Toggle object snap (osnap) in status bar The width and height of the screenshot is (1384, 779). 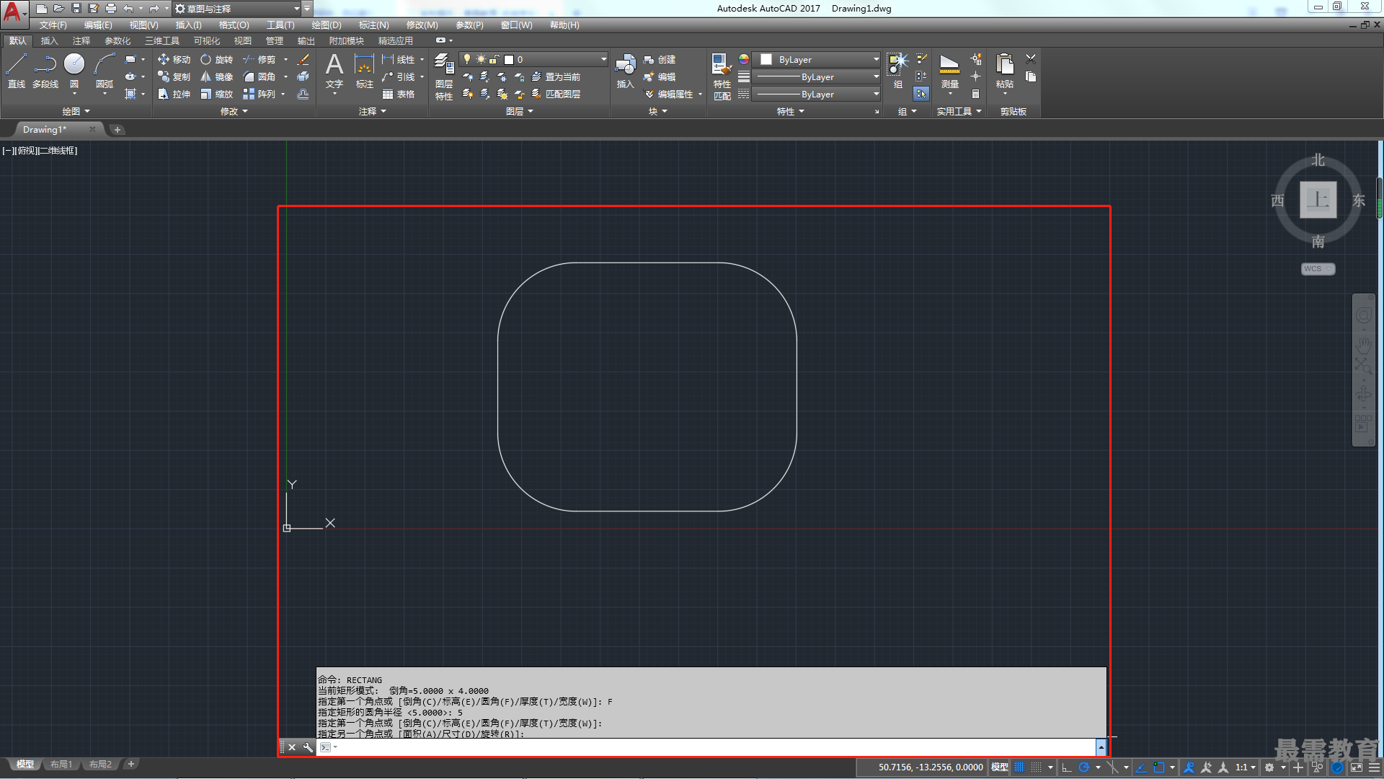click(1158, 767)
